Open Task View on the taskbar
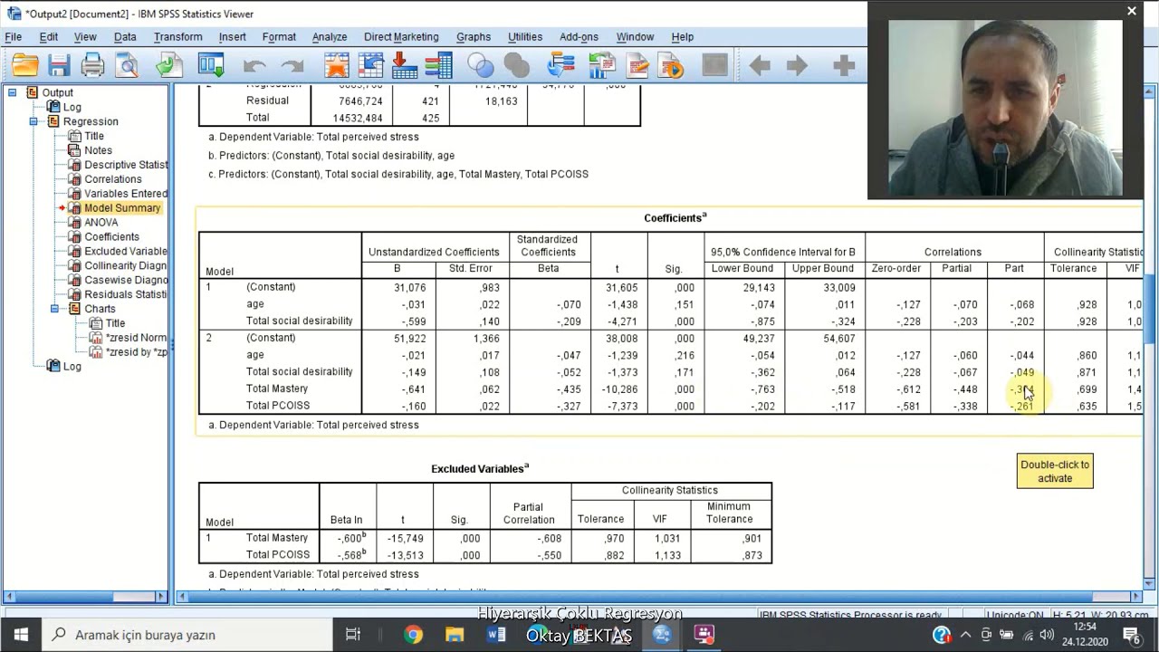Screen dimensions: 1159x652 coord(353,634)
